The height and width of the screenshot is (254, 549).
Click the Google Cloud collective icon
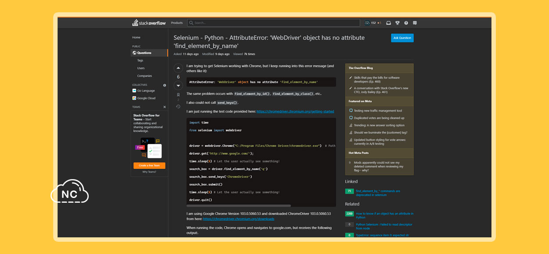[134, 98]
